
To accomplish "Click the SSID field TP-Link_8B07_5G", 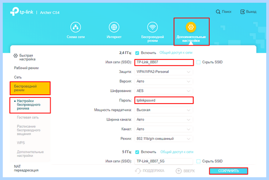I will coord(164,161).
